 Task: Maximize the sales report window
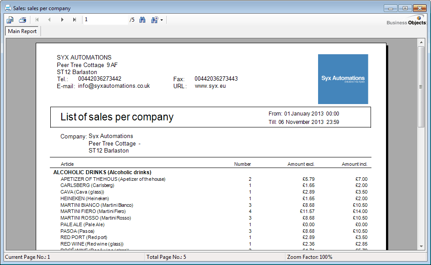coord(405,8)
